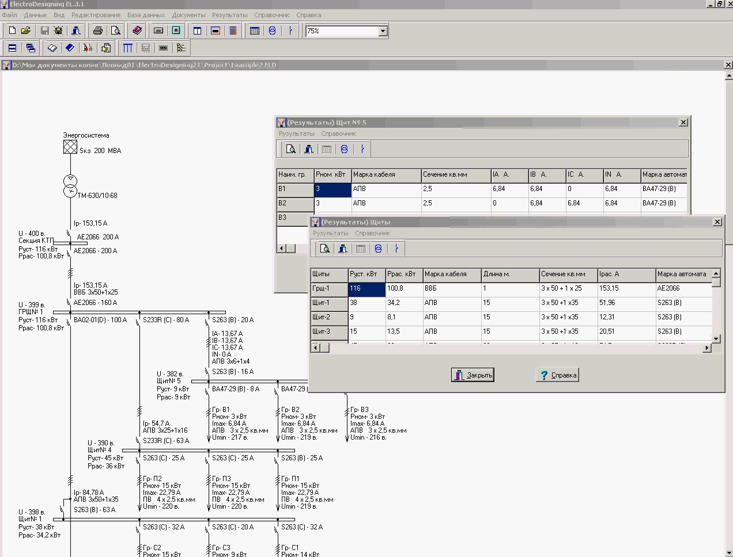Click the vertical scrollbar arrow in Щиты table
The height and width of the screenshot is (557, 733).
point(715,274)
